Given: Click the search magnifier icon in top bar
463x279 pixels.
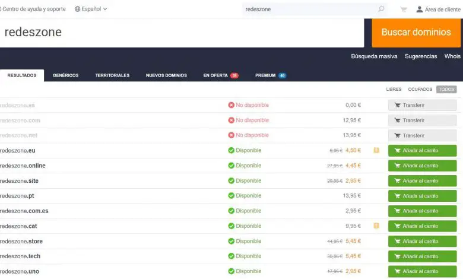Looking at the screenshot, I should tap(381, 9).
